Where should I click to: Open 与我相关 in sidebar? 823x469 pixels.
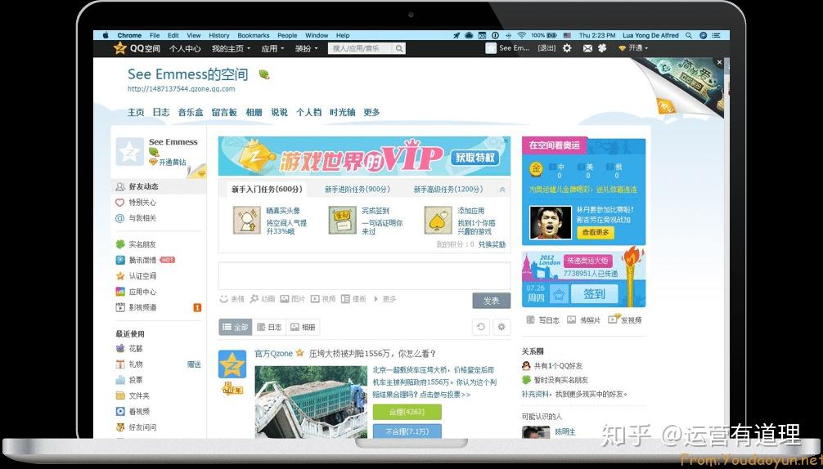point(136,218)
